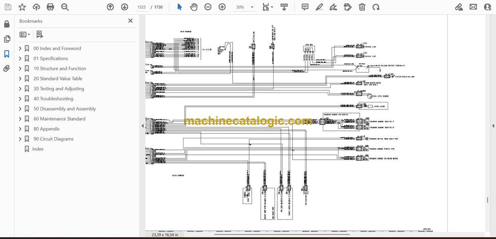Send file by email envelope icon
This screenshot has height=239, width=496.
tap(473, 7)
